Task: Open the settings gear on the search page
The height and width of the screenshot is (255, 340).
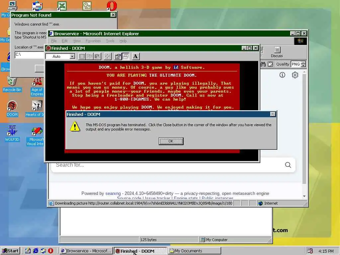Action: tap(295, 75)
